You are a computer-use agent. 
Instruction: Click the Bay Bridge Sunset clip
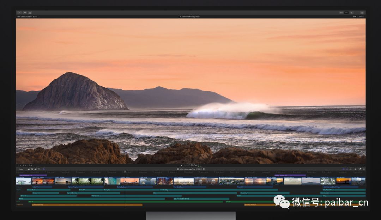coord(255,181)
